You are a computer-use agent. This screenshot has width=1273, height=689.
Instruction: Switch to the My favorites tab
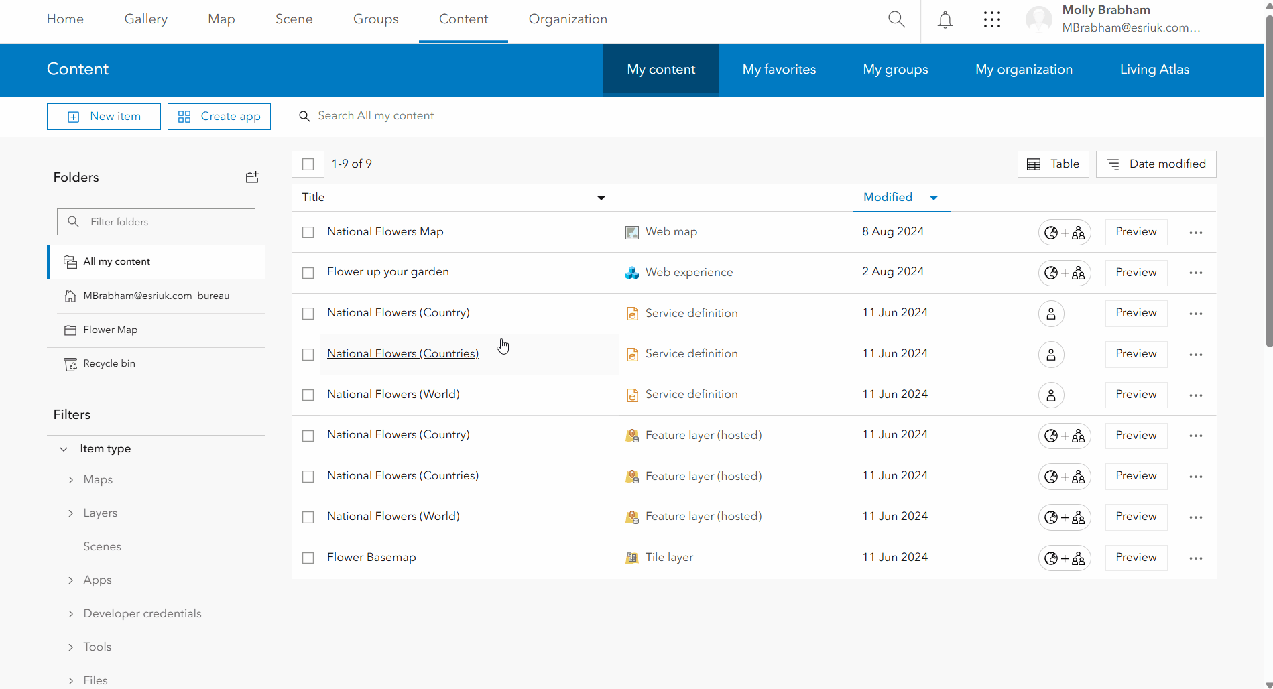tap(779, 70)
